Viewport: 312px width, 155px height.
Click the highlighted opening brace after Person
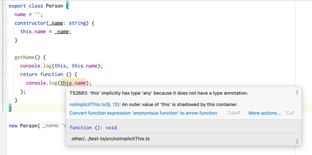coord(67,6)
